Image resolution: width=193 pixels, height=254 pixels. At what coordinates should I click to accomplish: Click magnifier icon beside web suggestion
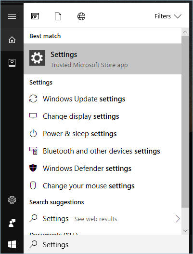(33, 218)
